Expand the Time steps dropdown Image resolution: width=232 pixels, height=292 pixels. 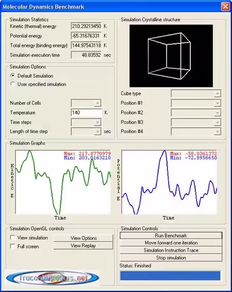coord(86,122)
